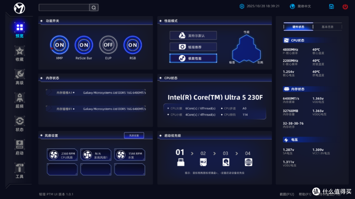The width and height of the screenshot is (355, 199).
Task: Click the 铭瑄 PTM UI 版本 1.0.1 text
Action: point(56,194)
